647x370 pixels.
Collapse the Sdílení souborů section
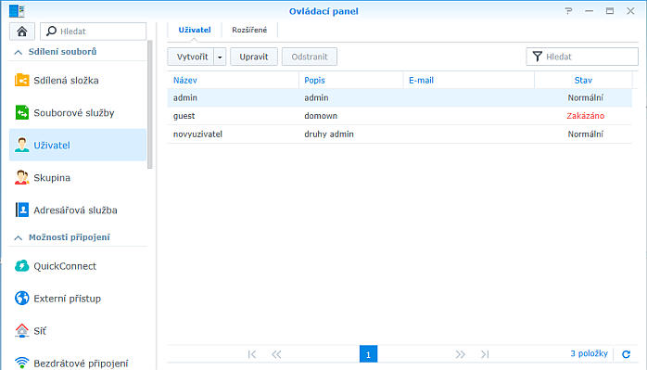click(x=19, y=52)
